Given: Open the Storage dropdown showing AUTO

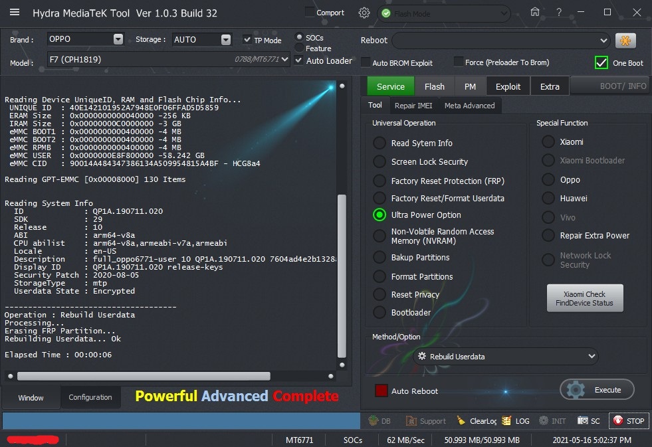Looking at the screenshot, I should (226, 39).
